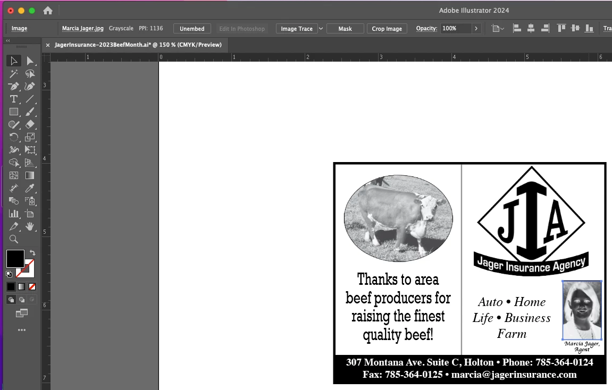Image resolution: width=612 pixels, height=390 pixels.
Task: Click Vertical Align Top
Action: tap(561, 28)
